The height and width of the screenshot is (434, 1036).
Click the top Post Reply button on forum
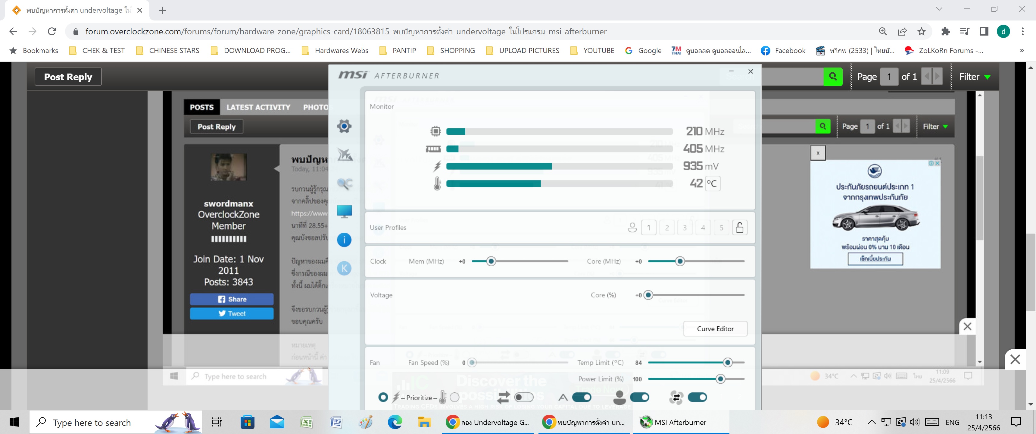pyautogui.click(x=68, y=77)
